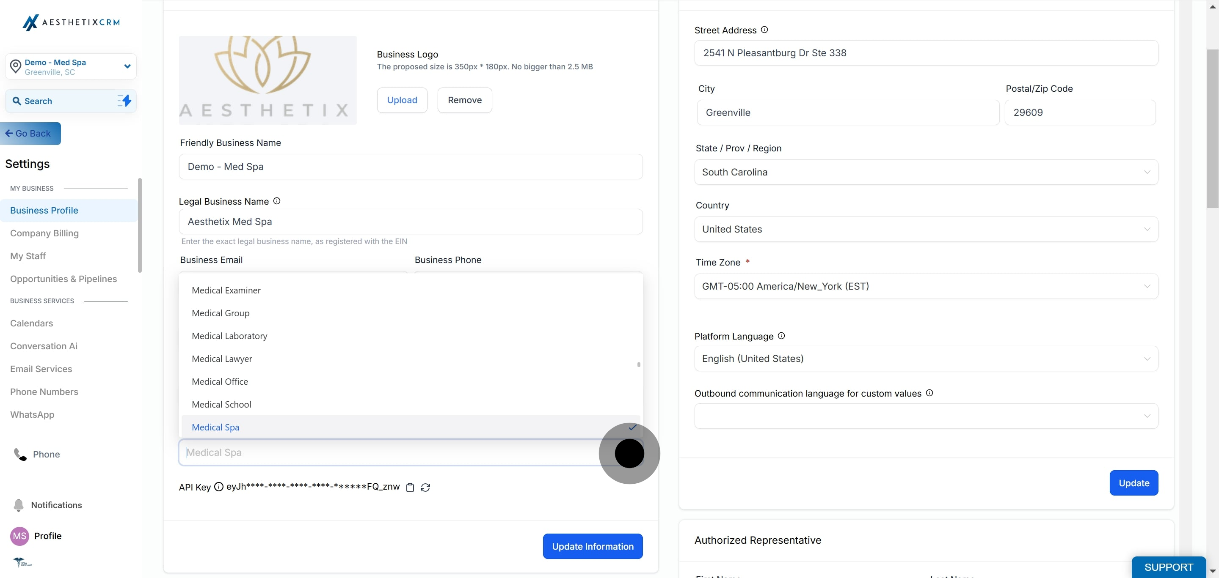Regenerate API key using refresh icon
The height and width of the screenshot is (578, 1219).
click(x=425, y=487)
